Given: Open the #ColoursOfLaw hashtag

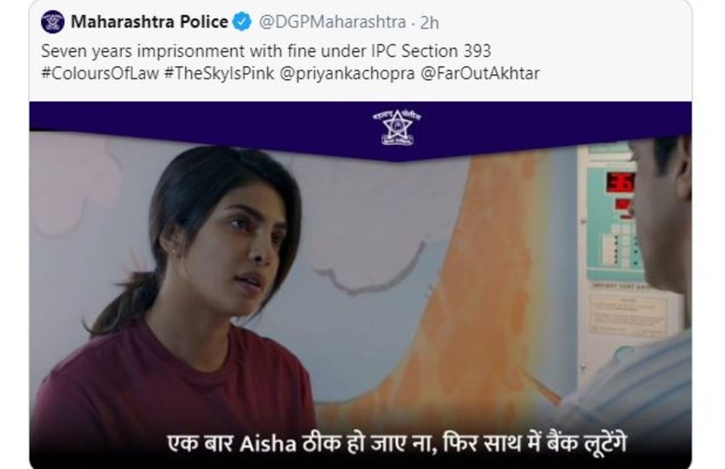Looking at the screenshot, I should coord(100,73).
